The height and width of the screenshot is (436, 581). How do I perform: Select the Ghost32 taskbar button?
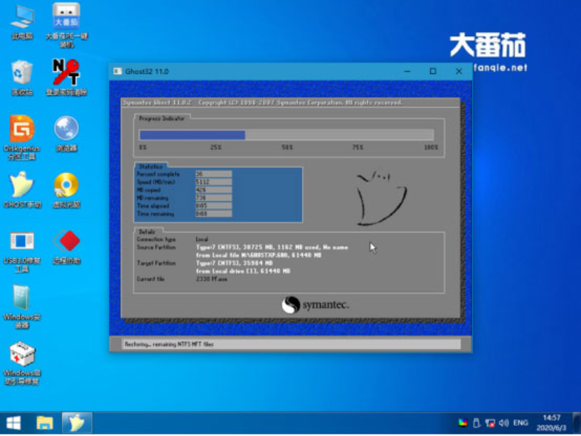[x=76, y=423]
